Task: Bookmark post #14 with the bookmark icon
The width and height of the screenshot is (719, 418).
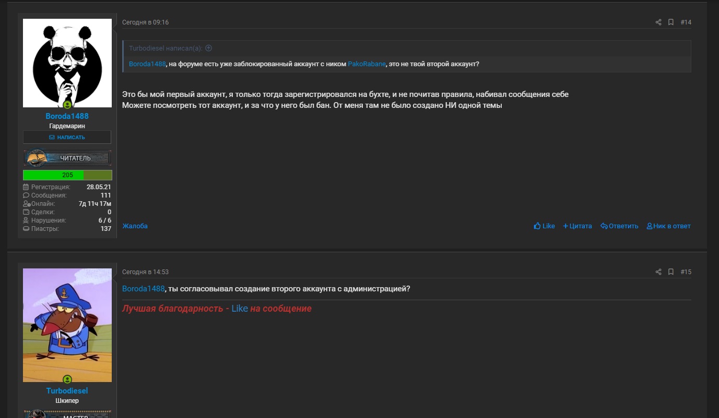Action: 671,22
